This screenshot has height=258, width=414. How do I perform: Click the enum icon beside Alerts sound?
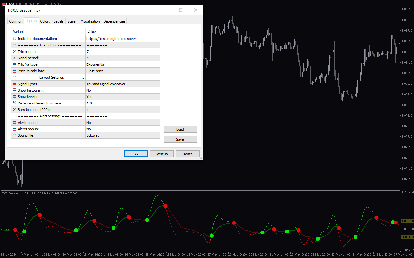pyautogui.click(x=14, y=123)
